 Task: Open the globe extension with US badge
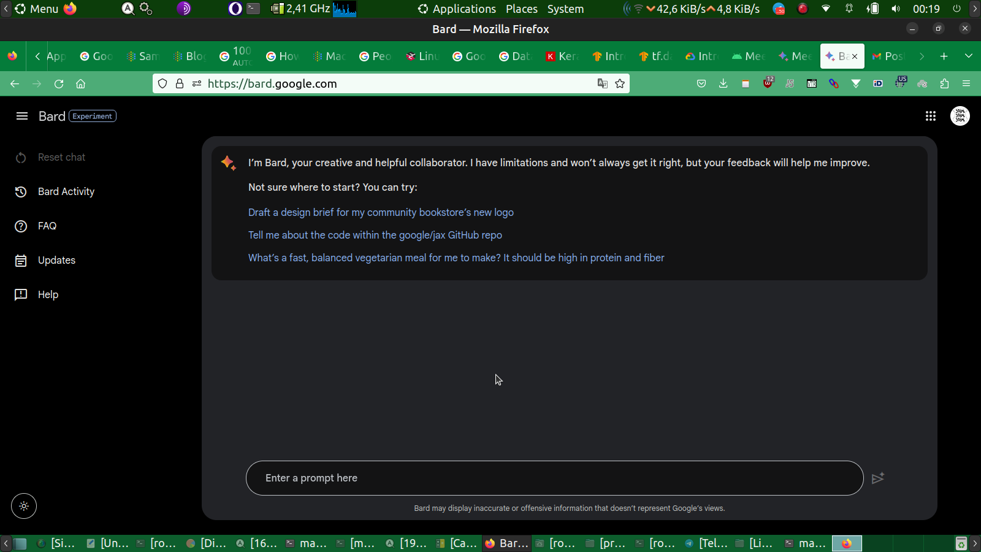[900, 82]
